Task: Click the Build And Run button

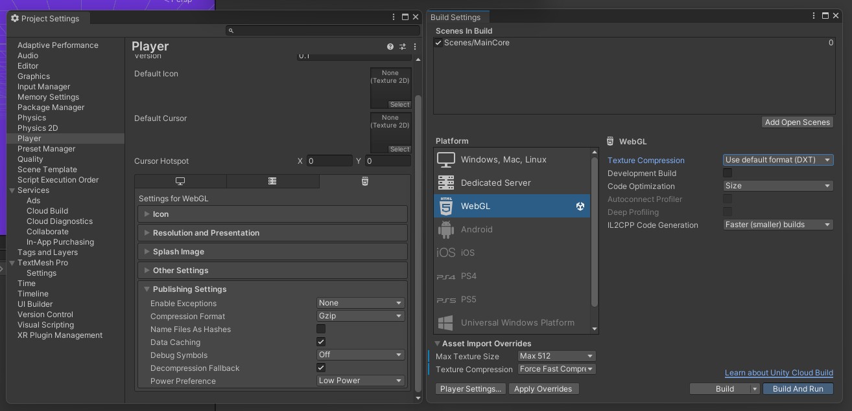Action: (798, 389)
